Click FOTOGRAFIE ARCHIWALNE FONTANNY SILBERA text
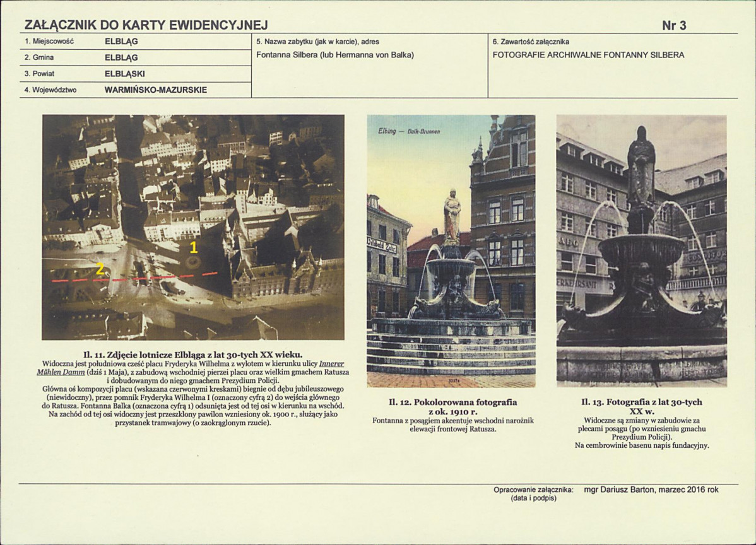This screenshot has height=545, width=756. pos(588,55)
